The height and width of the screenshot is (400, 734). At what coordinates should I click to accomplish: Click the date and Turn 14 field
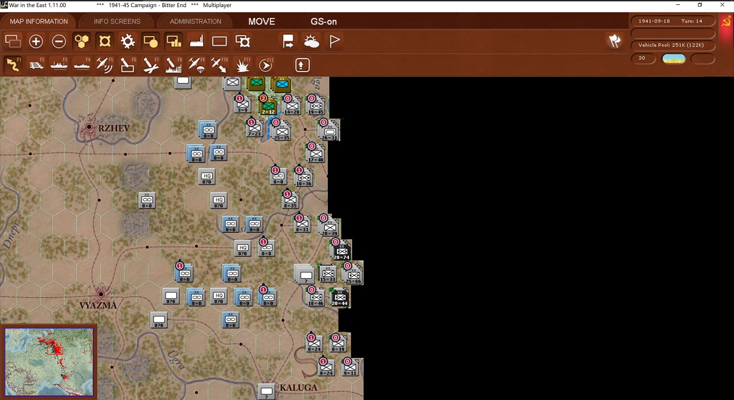point(673,21)
